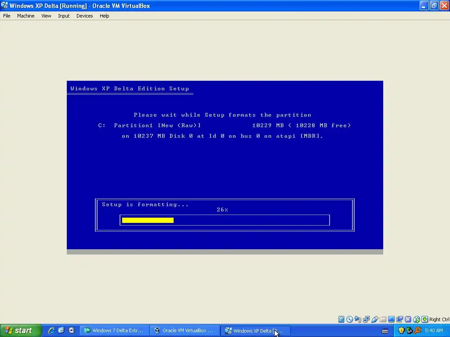Open the Input menu
This screenshot has height=337, width=450.
(64, 16)
